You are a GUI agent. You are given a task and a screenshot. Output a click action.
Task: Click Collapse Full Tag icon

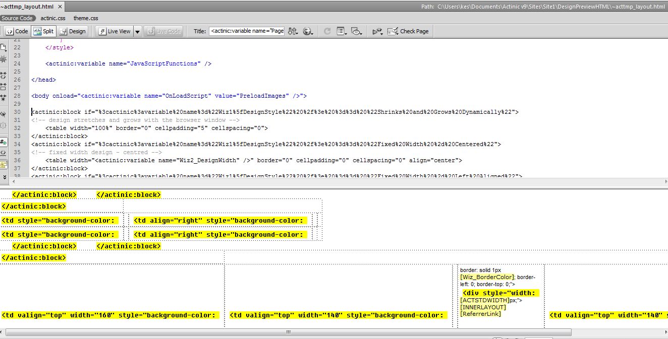pos(4,75)
